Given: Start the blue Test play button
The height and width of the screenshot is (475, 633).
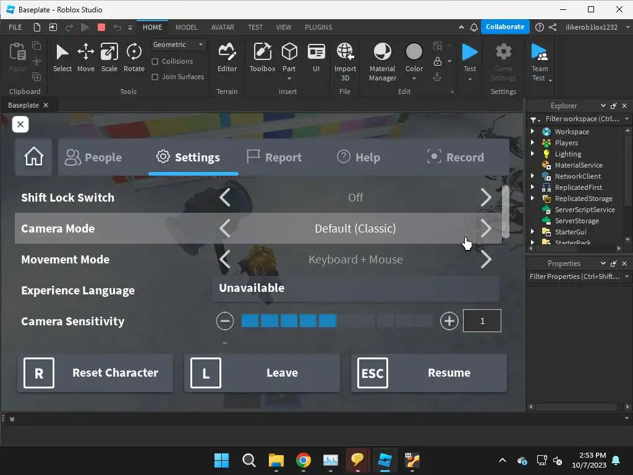Looking at the screenshot, I should pos(470,52).
